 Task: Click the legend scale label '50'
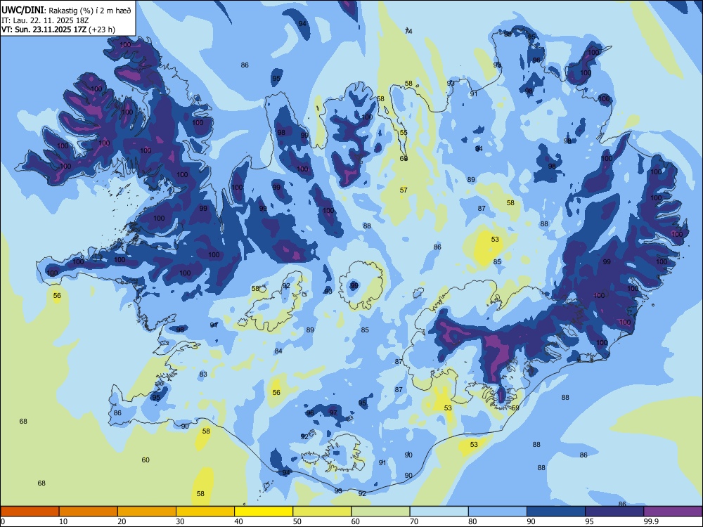point(297,521)
